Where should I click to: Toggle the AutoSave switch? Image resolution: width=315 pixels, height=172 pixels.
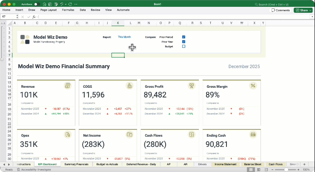tap(37, 4)
